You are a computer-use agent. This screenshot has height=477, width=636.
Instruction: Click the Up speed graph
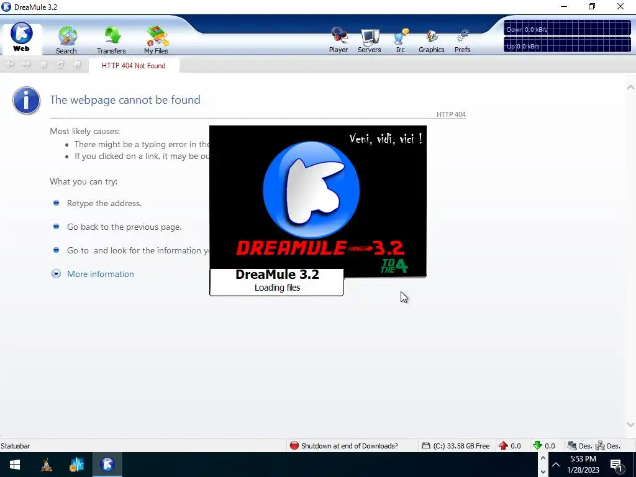pyautogui.click(x=567, y=45)
